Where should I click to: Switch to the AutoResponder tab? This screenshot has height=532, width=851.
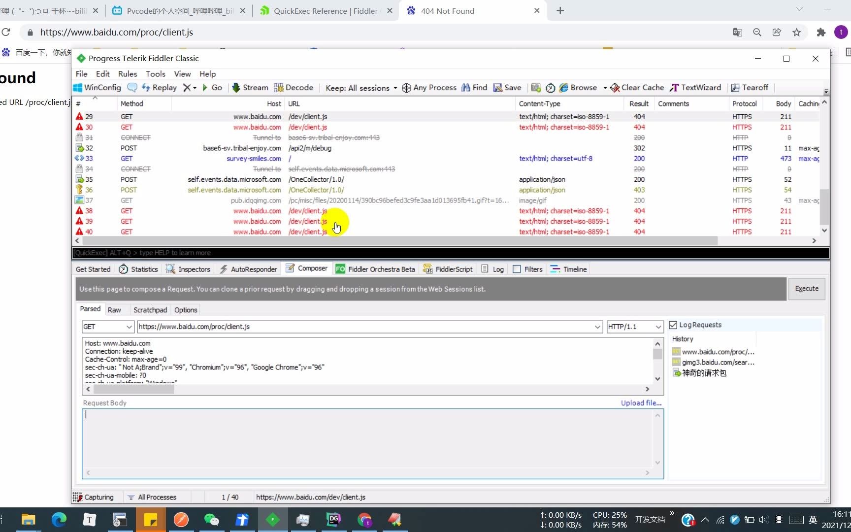click(x=248, y=269)
